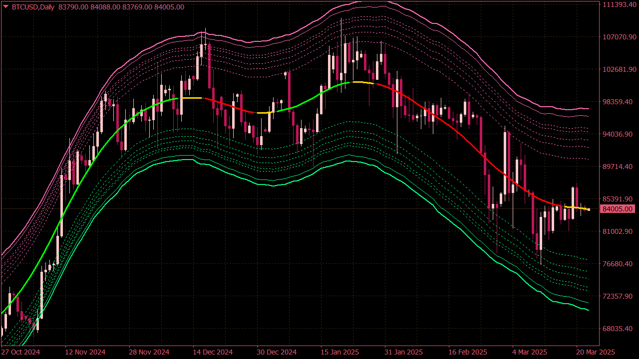Screen dimensions: 639x359
Task: Click the 30 Dec 2024 date label
Action: (277, 352)
